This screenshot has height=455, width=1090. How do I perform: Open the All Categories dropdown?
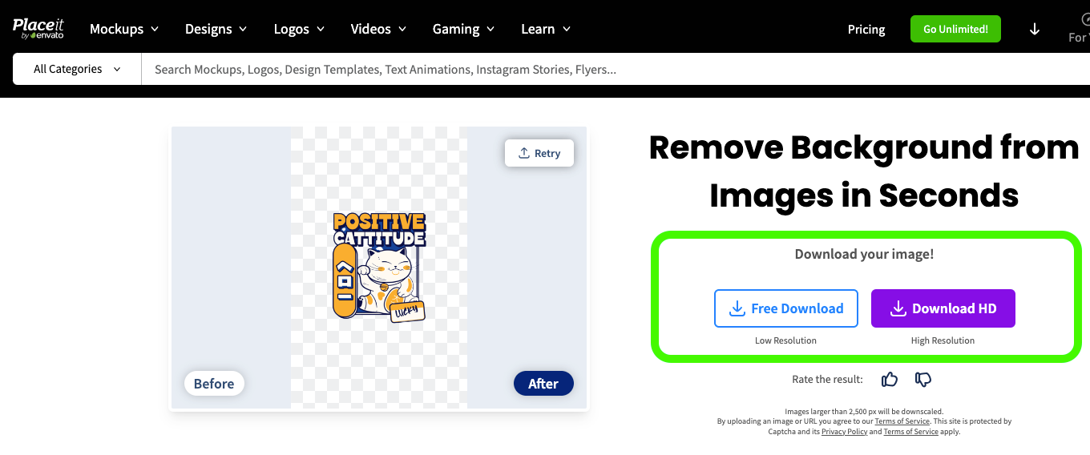(x=77, y=70)
